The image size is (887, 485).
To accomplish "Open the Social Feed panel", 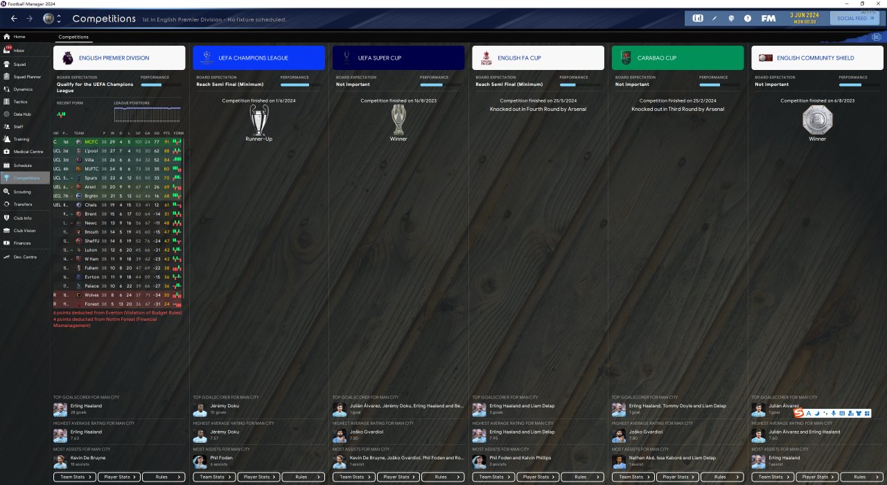I will click(855, 19).
